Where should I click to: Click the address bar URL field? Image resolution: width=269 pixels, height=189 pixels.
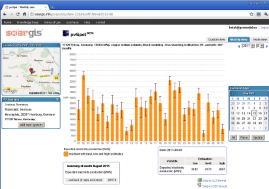point(139,14)
